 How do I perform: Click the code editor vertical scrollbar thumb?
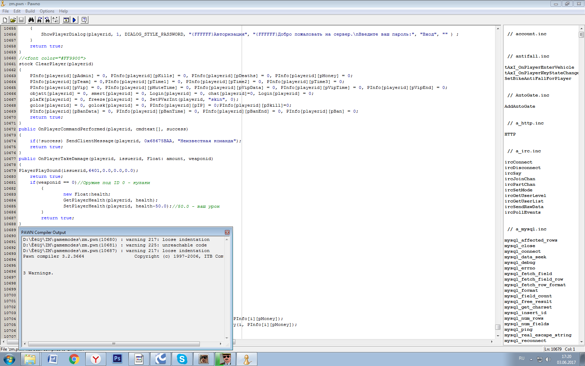(498, 327)
